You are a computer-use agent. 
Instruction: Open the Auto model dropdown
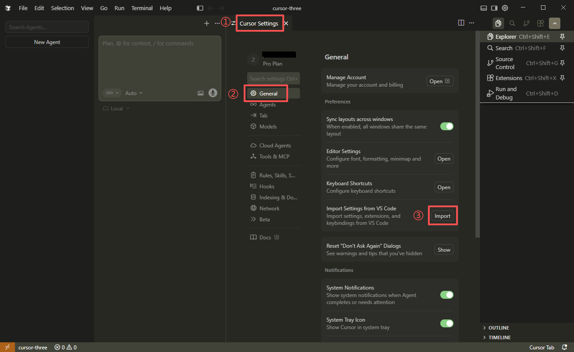pyautogui.click(x=134, y=93)
